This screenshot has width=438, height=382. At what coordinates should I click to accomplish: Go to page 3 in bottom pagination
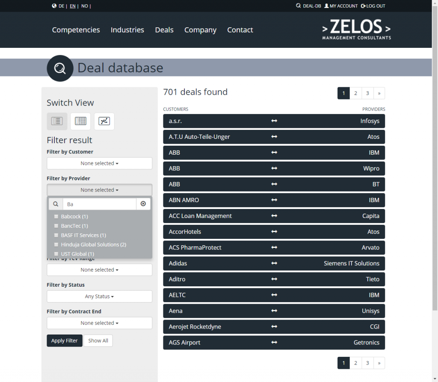click(367, 363)
